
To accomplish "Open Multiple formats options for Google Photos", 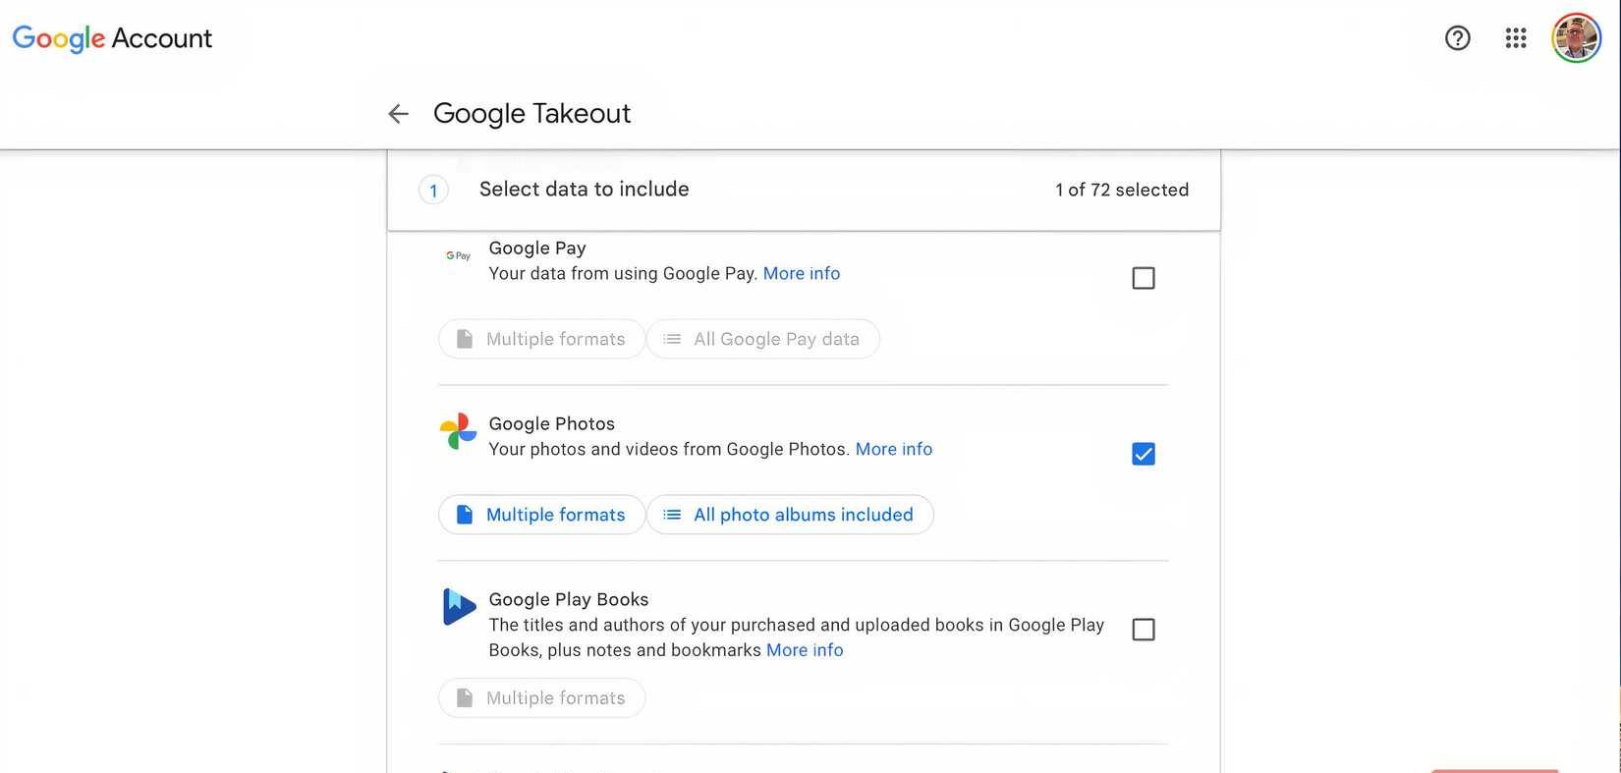I will click(x=541, y=514).
